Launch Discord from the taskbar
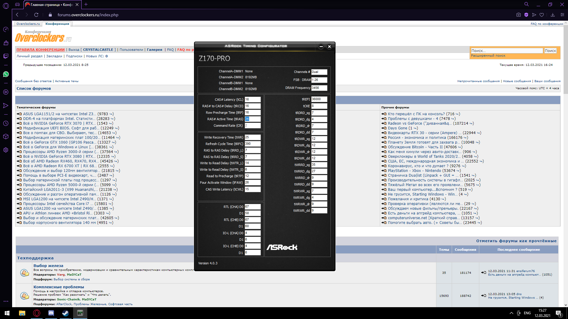This screenshot has height=319, width=568. (x=51, y=313)
